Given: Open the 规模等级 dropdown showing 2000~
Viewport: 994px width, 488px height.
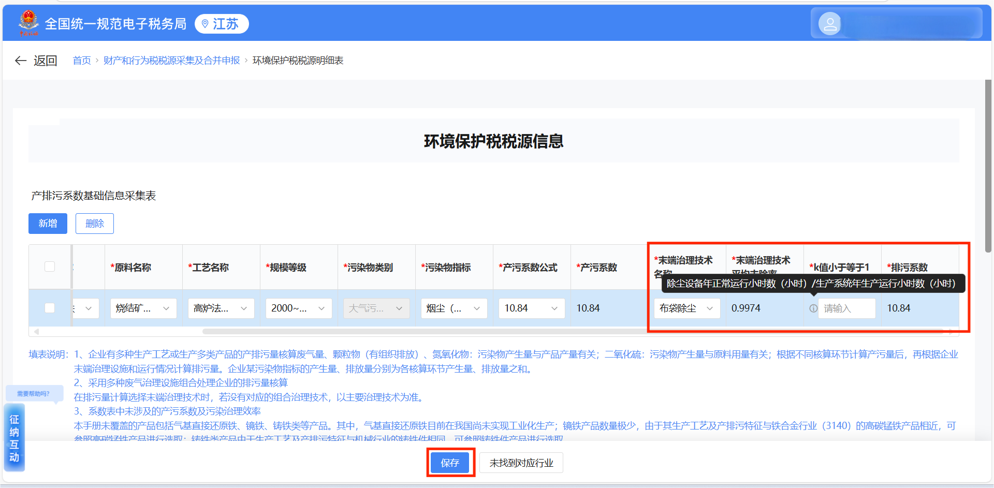Looking at the screenshot, I should pyautogui.click(x=298, y=308).
